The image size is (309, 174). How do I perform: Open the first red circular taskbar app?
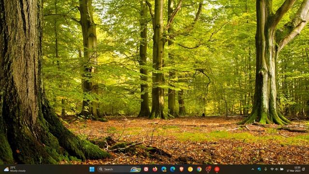[208, 169]
